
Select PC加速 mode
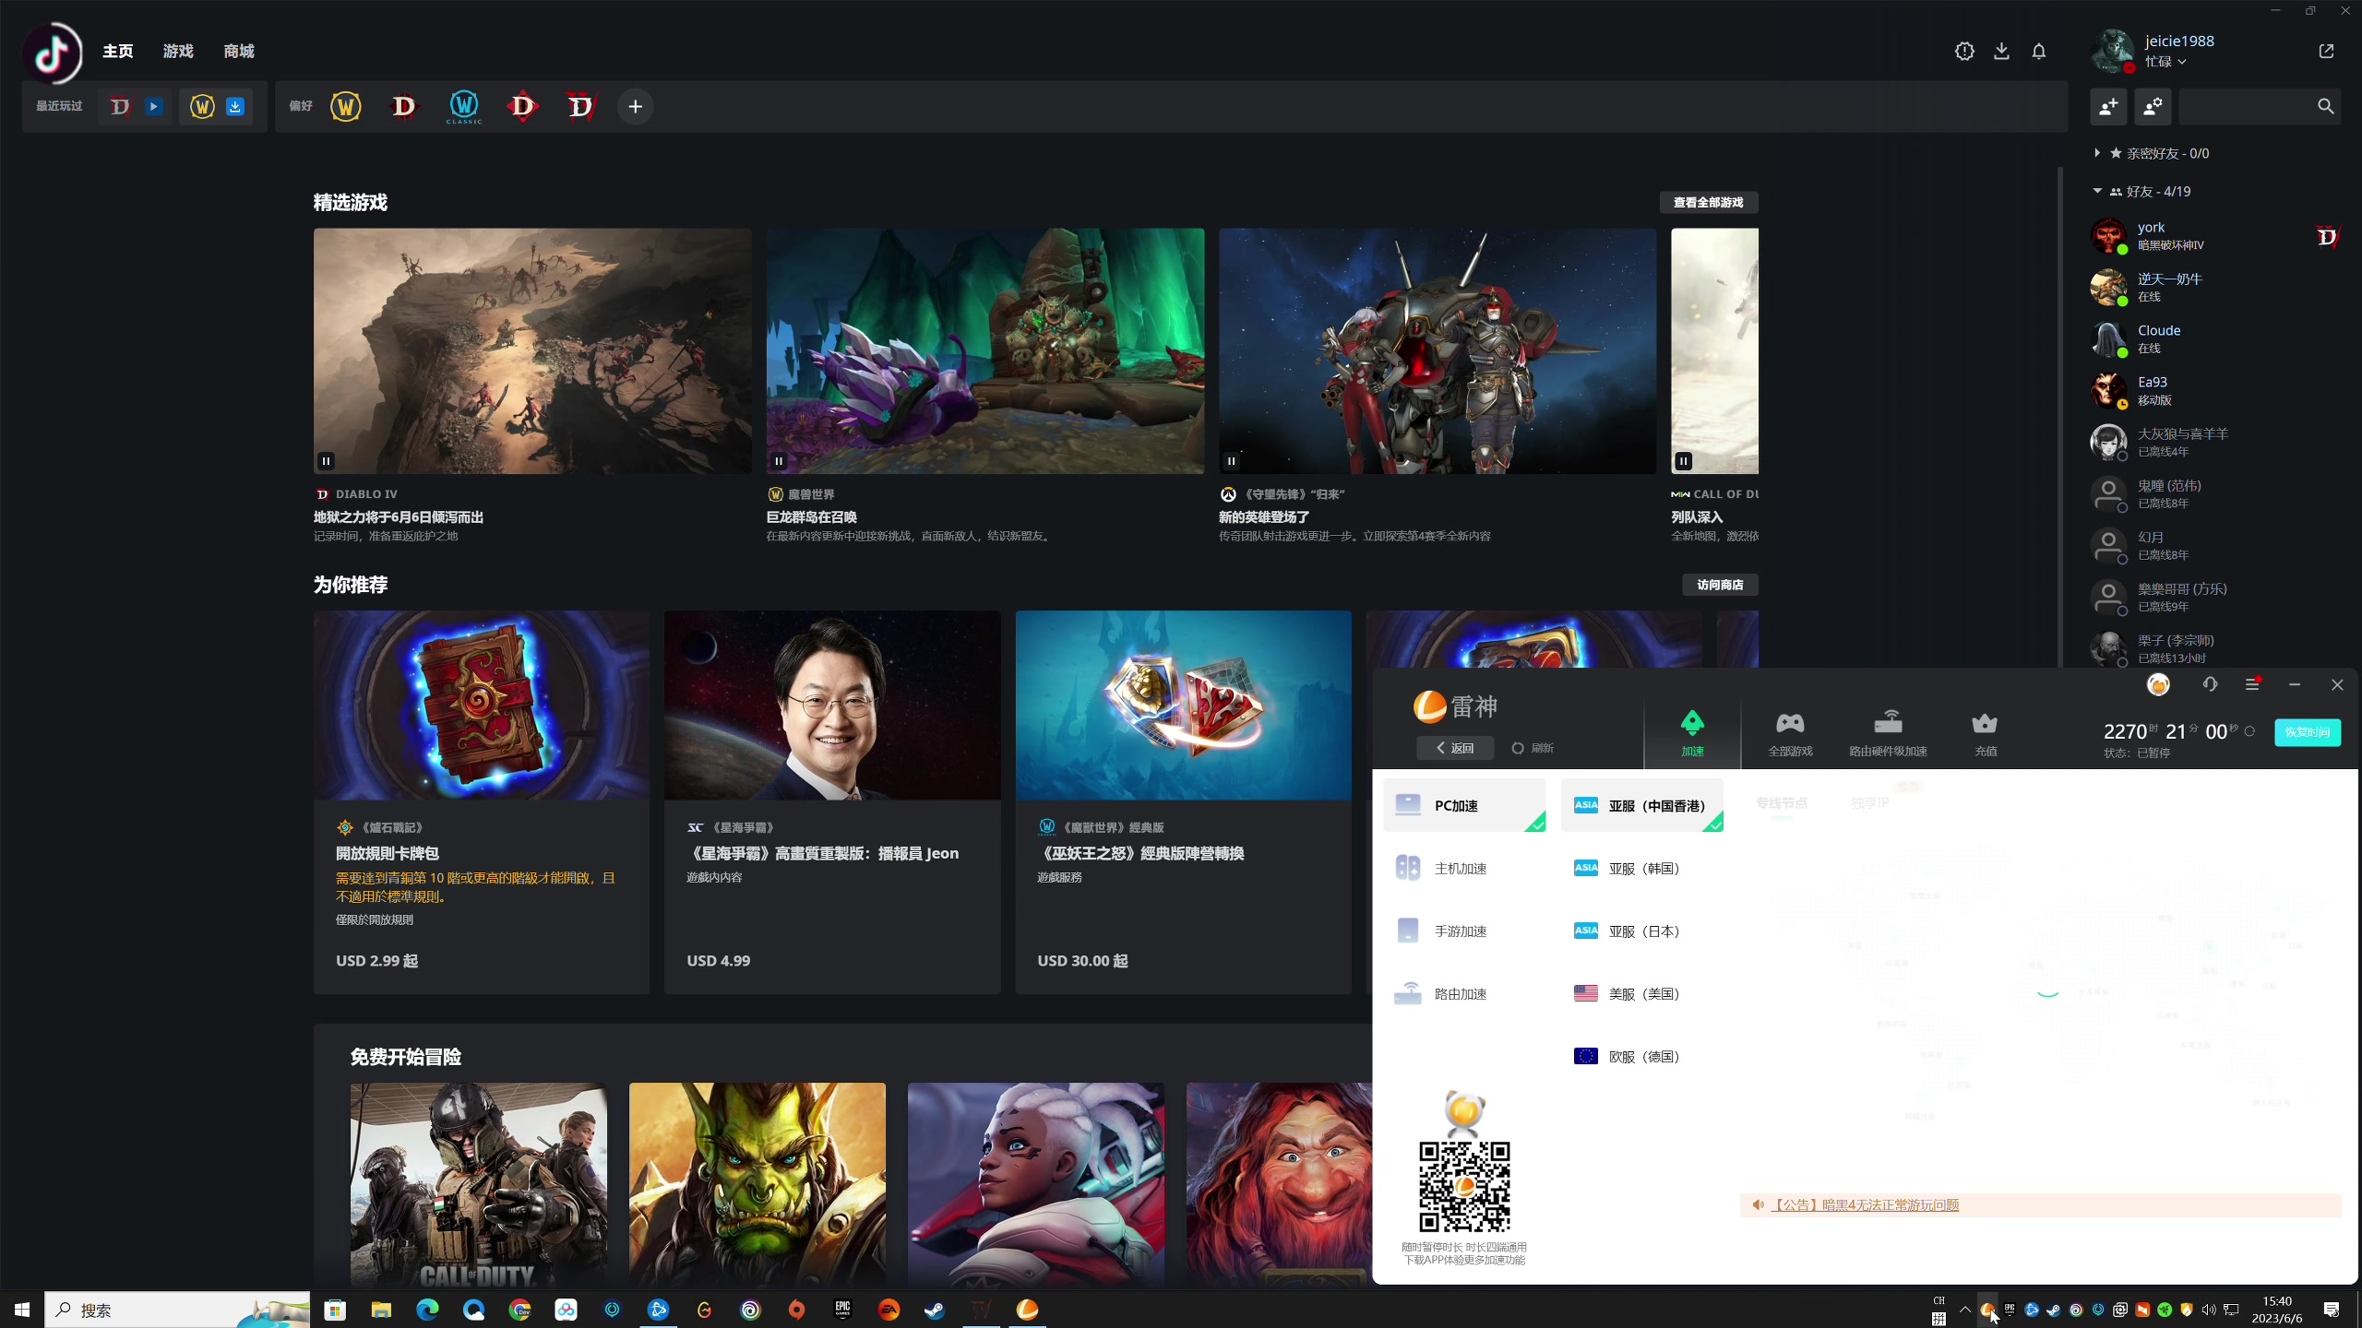point(1464,805)
